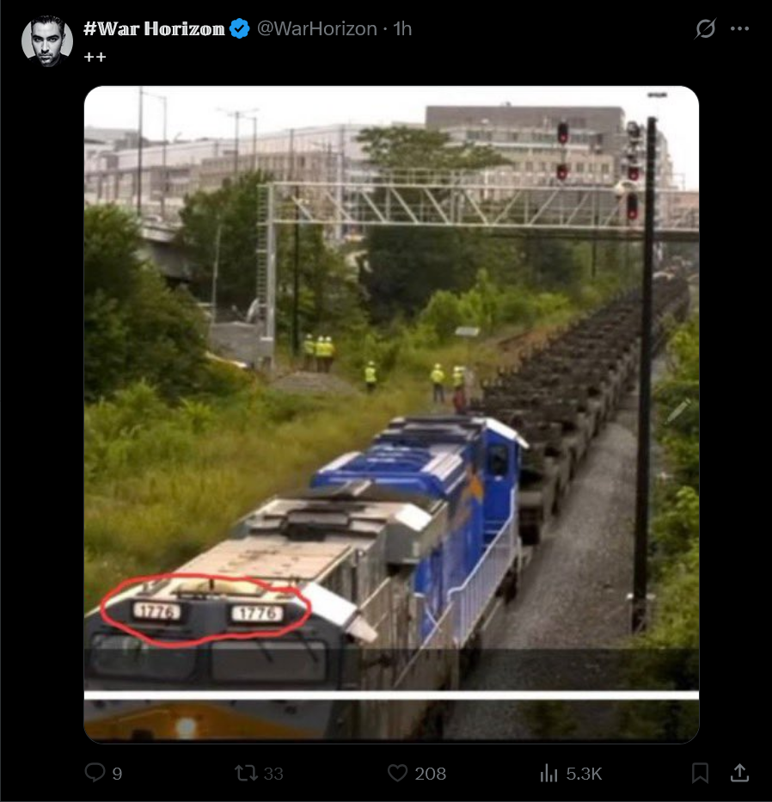This screenshot has width=772, height=802.
Task: Repost this tweet with retweet icon
Action: click(x=246, y=773)
